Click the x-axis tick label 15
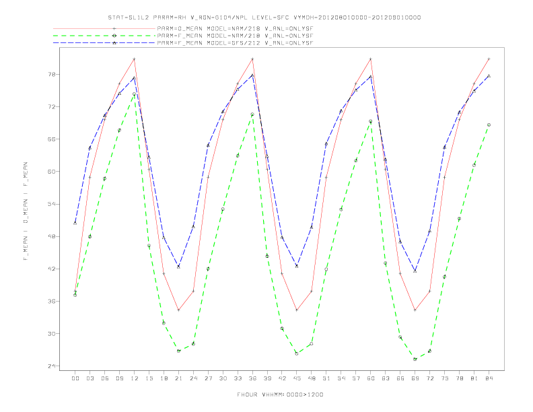533x412 pixels. pos(149,378)
